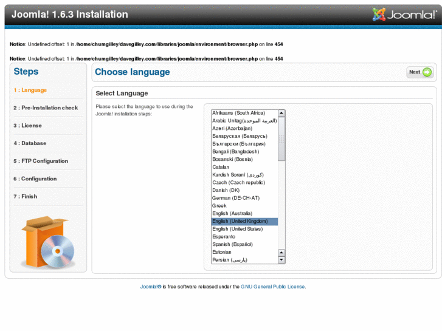
Task: Select step 7 : Finish
Action: [26, 196]
